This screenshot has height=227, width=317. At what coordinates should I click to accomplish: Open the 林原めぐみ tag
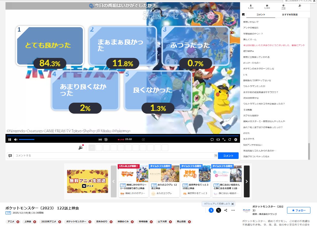[x=123, y=222]
